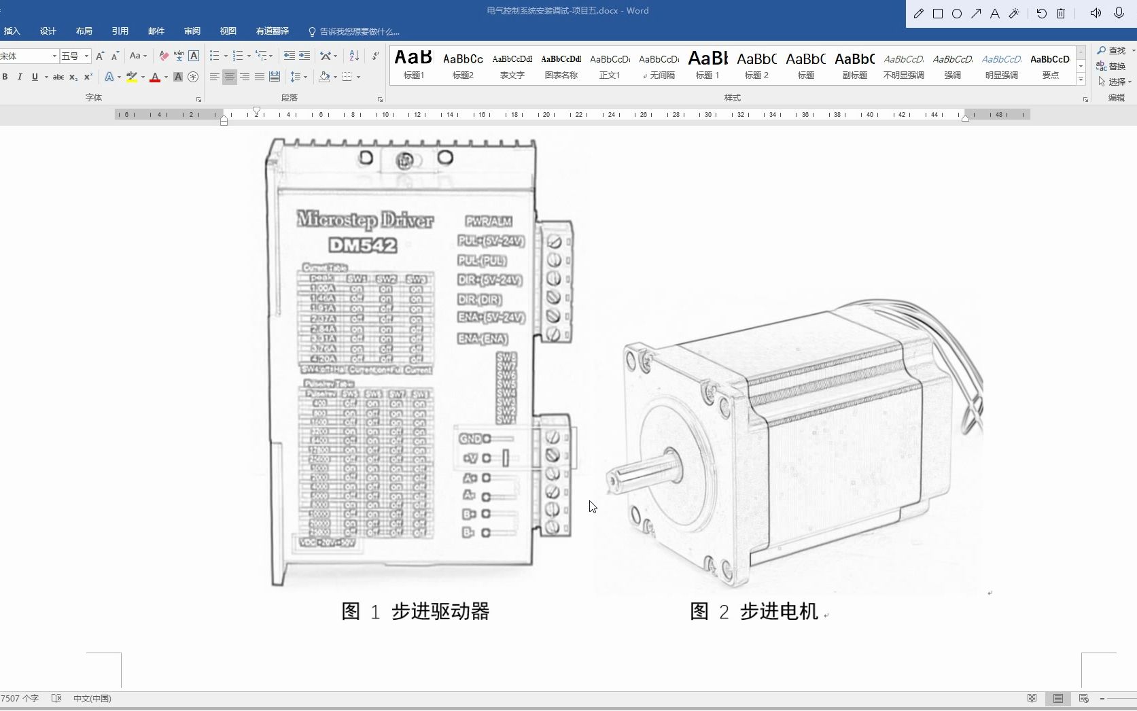Apply 正文1 style from gallery

610,65
